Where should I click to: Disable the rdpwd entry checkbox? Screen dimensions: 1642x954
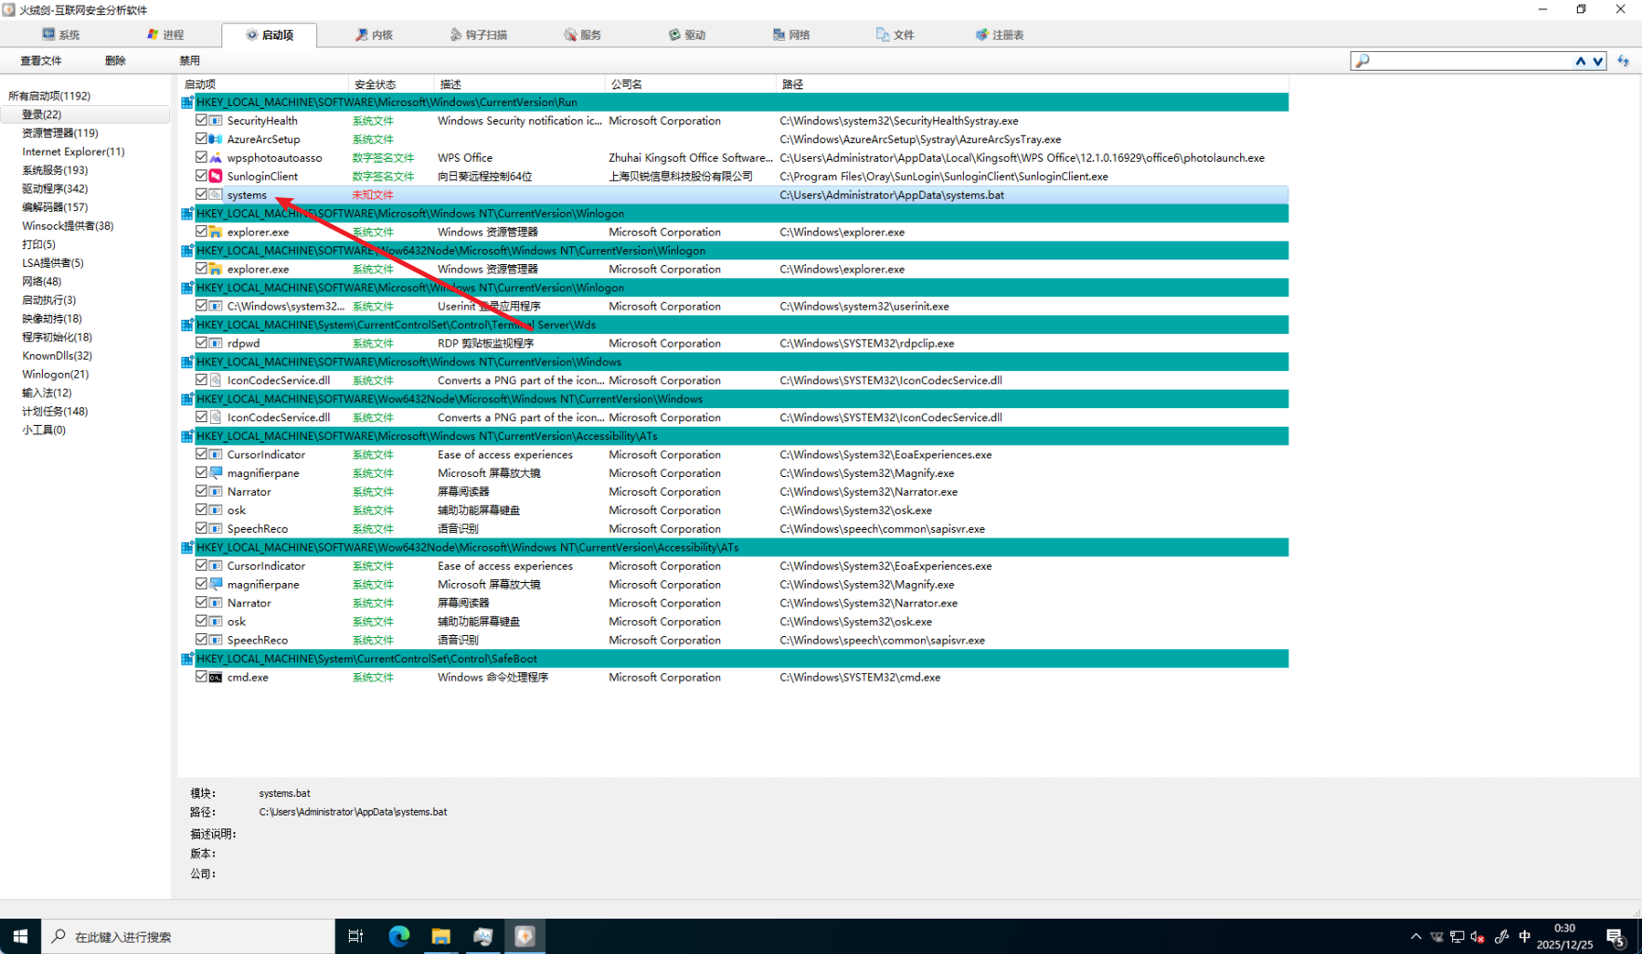[201, 342]
